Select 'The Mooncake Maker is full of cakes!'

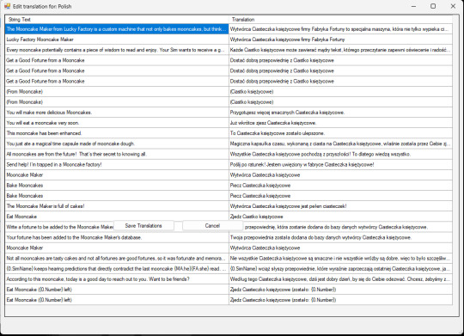(117, 206)
